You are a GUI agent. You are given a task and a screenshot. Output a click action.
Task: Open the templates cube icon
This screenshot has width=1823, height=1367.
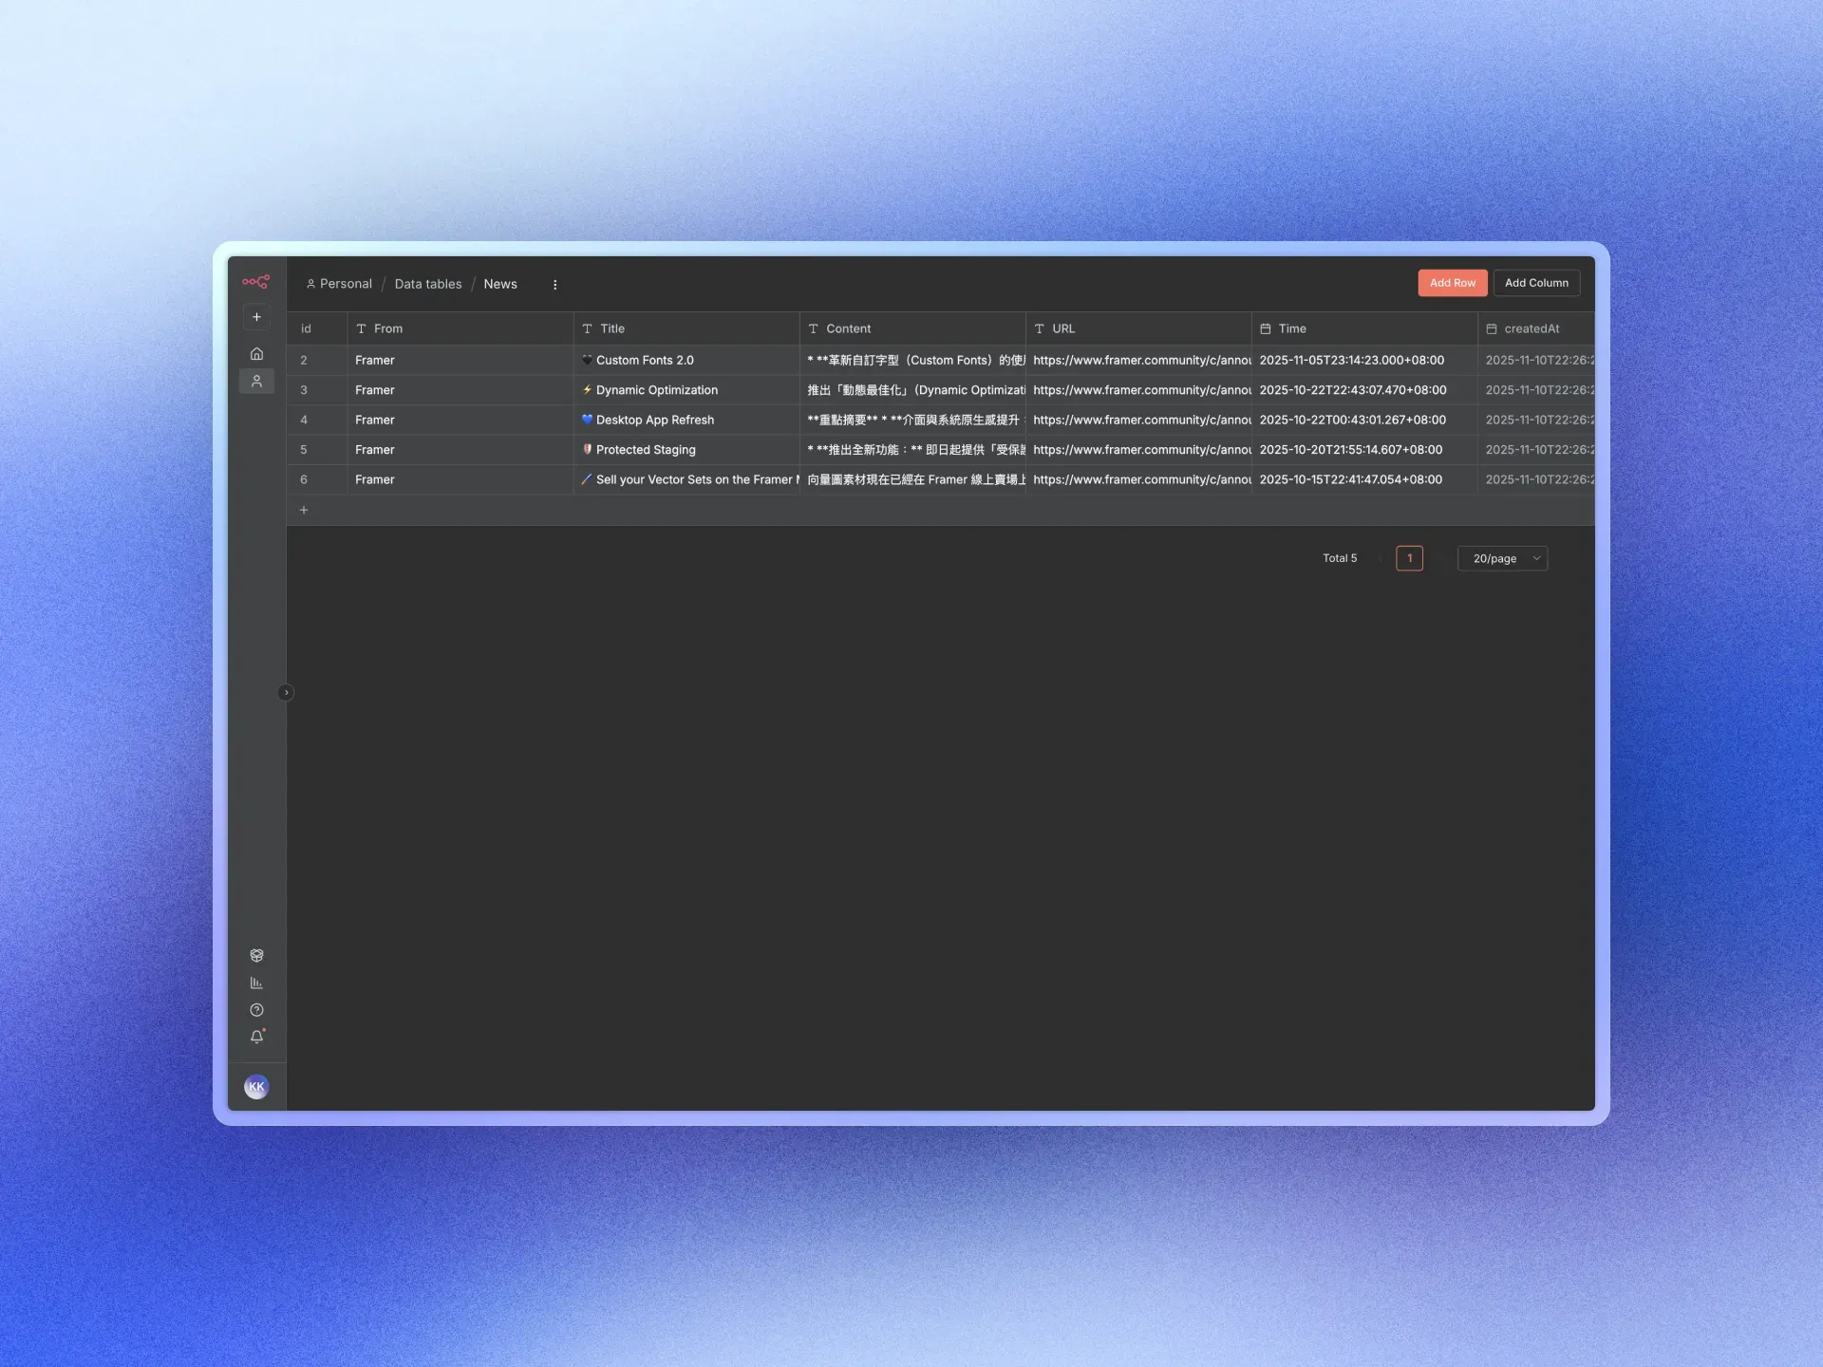coord(256,955)
